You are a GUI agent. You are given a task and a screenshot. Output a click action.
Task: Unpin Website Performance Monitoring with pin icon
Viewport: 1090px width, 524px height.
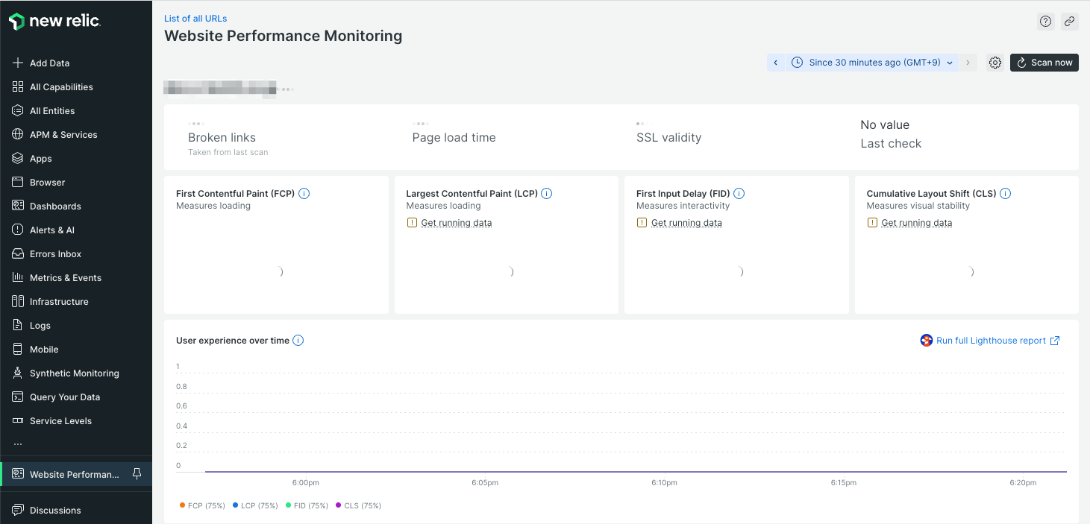137,474
